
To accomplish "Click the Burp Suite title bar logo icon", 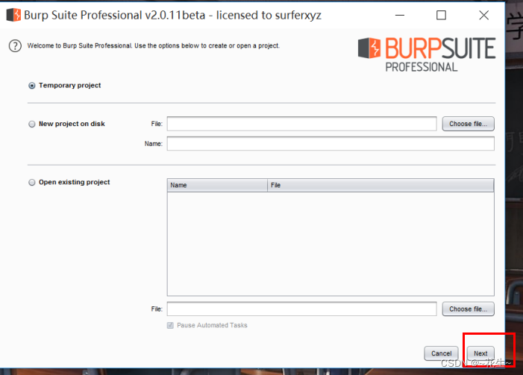I will 13,15.
